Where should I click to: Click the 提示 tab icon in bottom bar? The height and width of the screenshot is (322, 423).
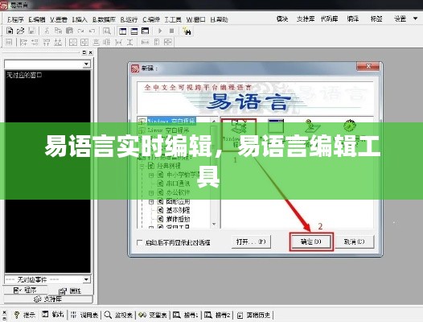point(17,315)
